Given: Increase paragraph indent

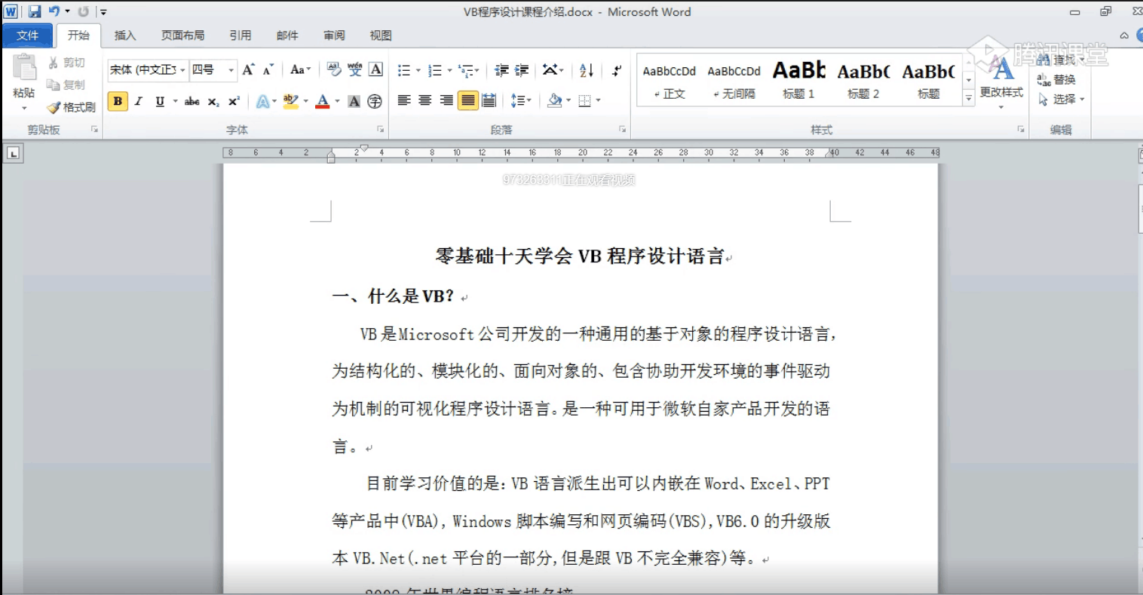Looking at the screenshot, I should 522,70.
